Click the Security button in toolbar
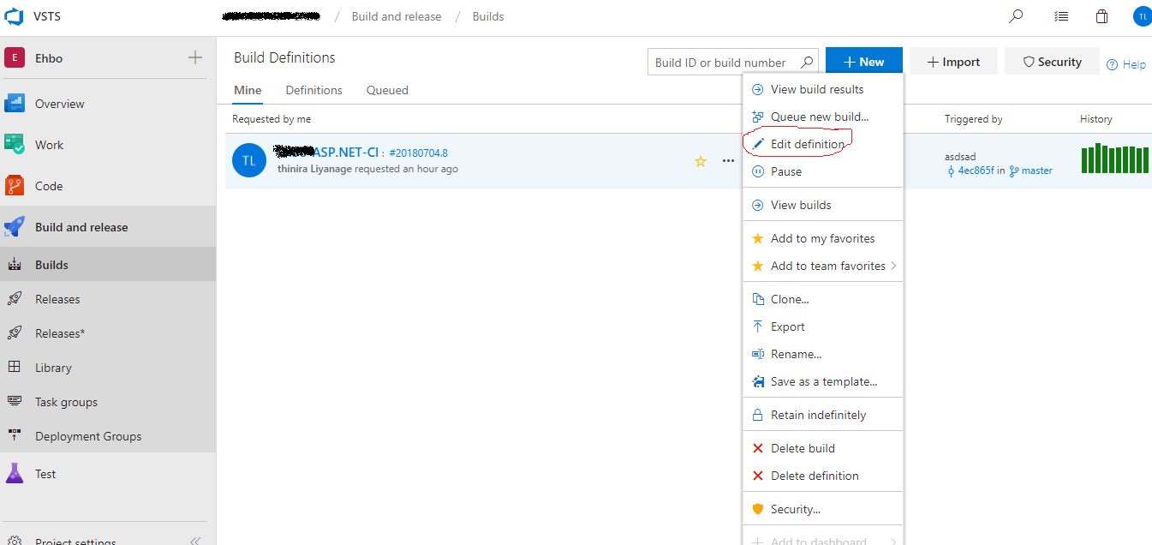 point(1052,62)
